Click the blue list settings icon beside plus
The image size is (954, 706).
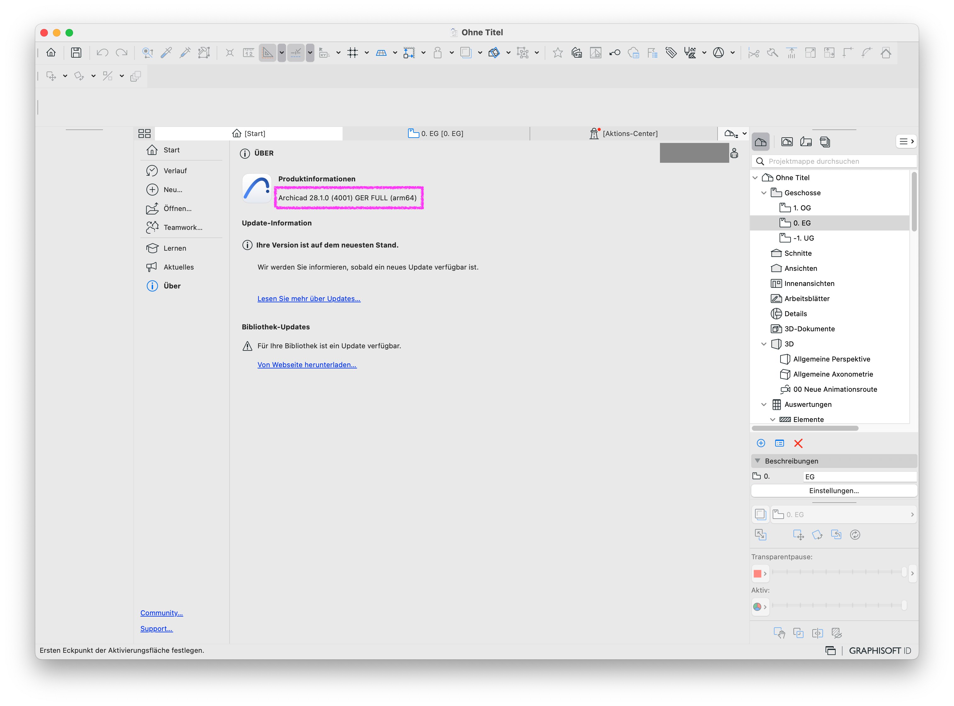(x=780, y=443)
